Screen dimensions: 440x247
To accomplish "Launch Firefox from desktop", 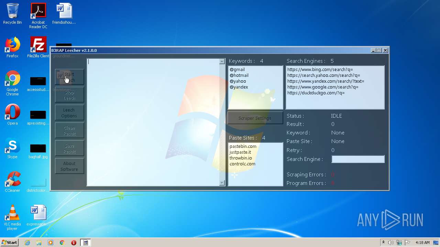I will point(12,47).
